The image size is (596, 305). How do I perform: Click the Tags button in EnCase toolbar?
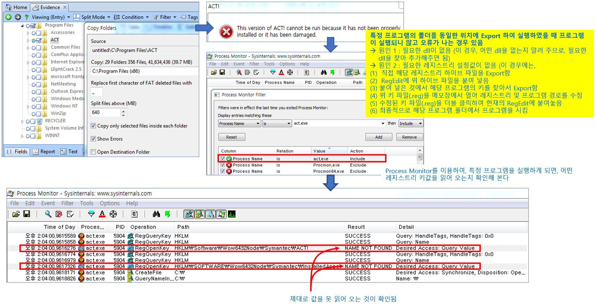(x=189, y=17)
